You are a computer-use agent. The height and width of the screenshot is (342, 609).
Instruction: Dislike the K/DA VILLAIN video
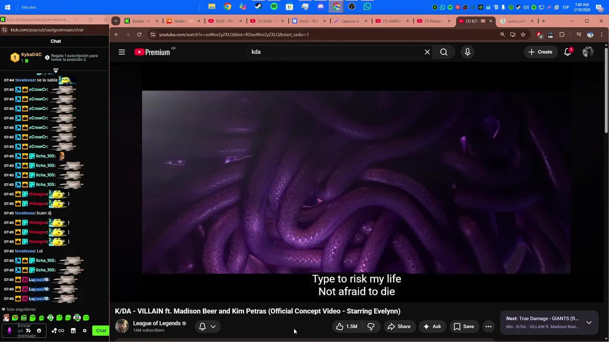pos(371,326)
